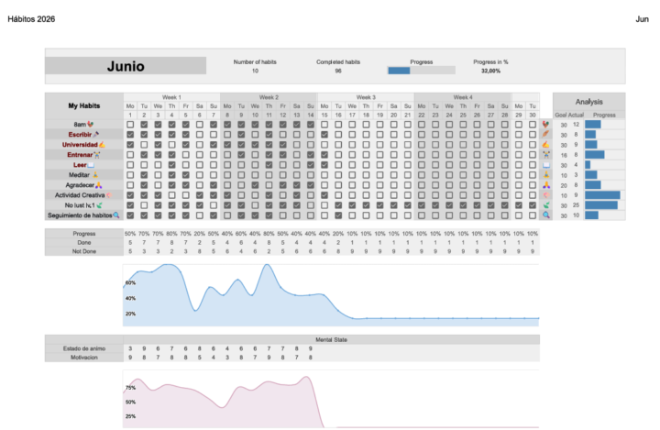Click the Junio month title
This screenshot has width=660, height=430.
(126, 66)
